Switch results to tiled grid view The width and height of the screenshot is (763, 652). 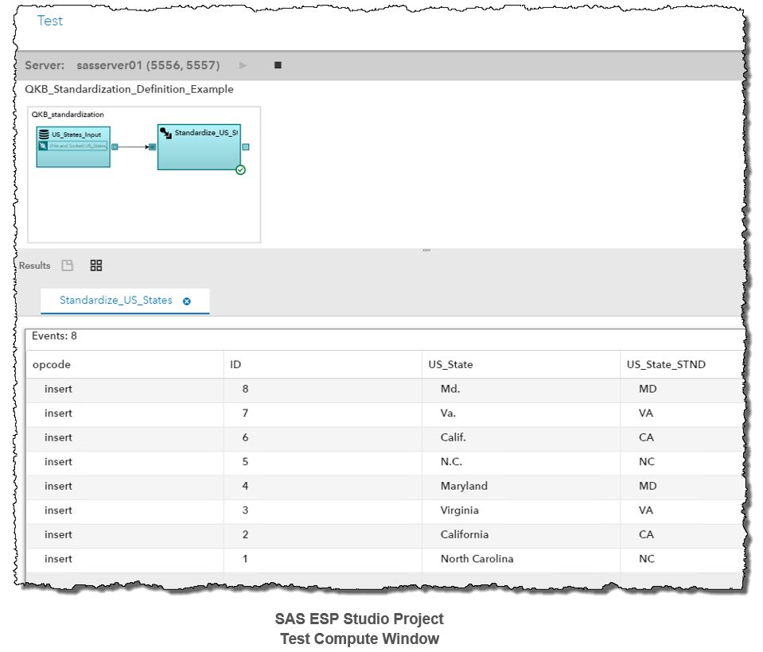tap(96, 266)
